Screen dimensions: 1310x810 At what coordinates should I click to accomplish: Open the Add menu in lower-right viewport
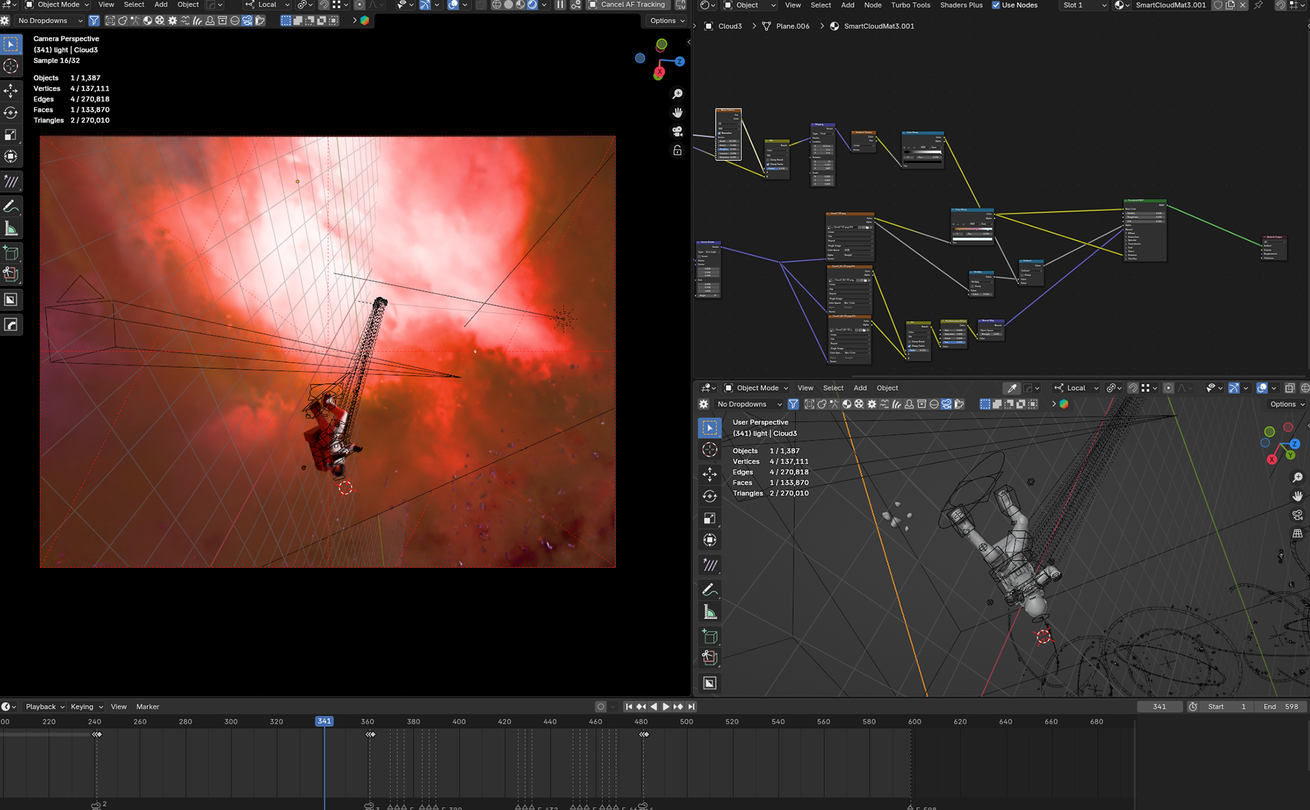point(860,388)
